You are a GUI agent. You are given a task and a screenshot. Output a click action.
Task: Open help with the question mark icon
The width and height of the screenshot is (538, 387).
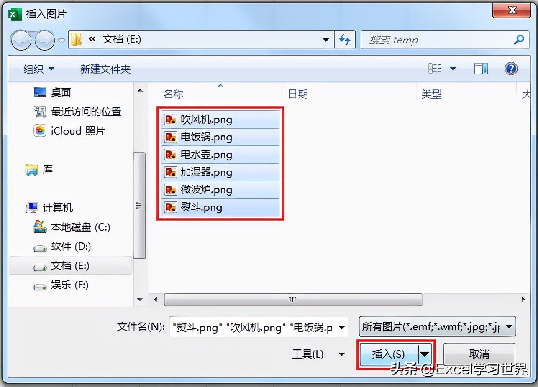click(x=511, y=69)
